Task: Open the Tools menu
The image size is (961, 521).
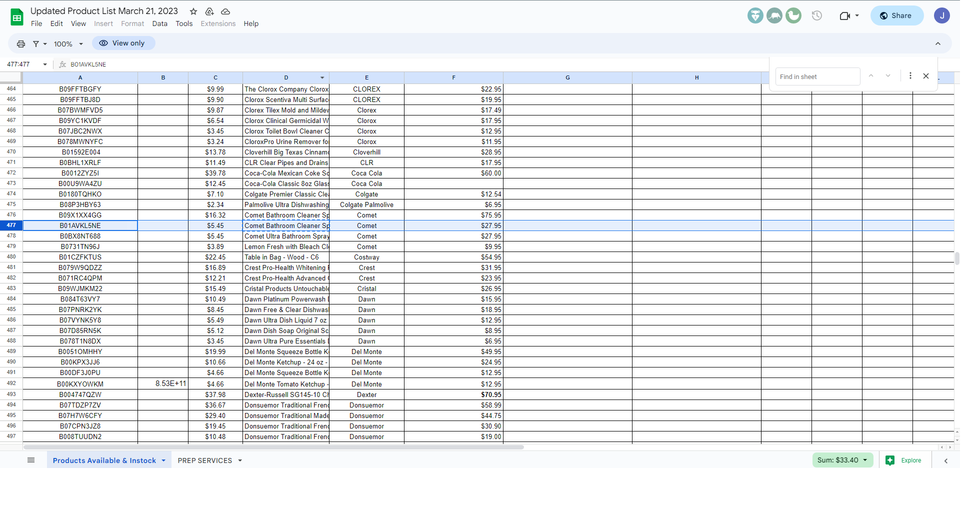Action: 184,23
